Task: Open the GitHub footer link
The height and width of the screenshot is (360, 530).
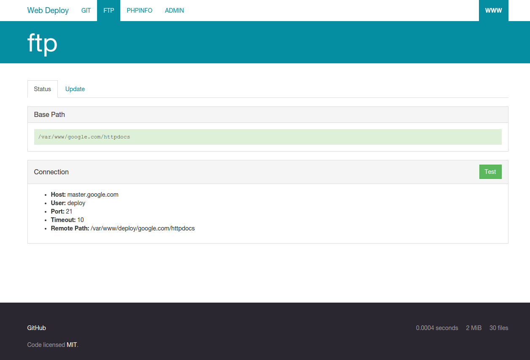Action: 37,328
